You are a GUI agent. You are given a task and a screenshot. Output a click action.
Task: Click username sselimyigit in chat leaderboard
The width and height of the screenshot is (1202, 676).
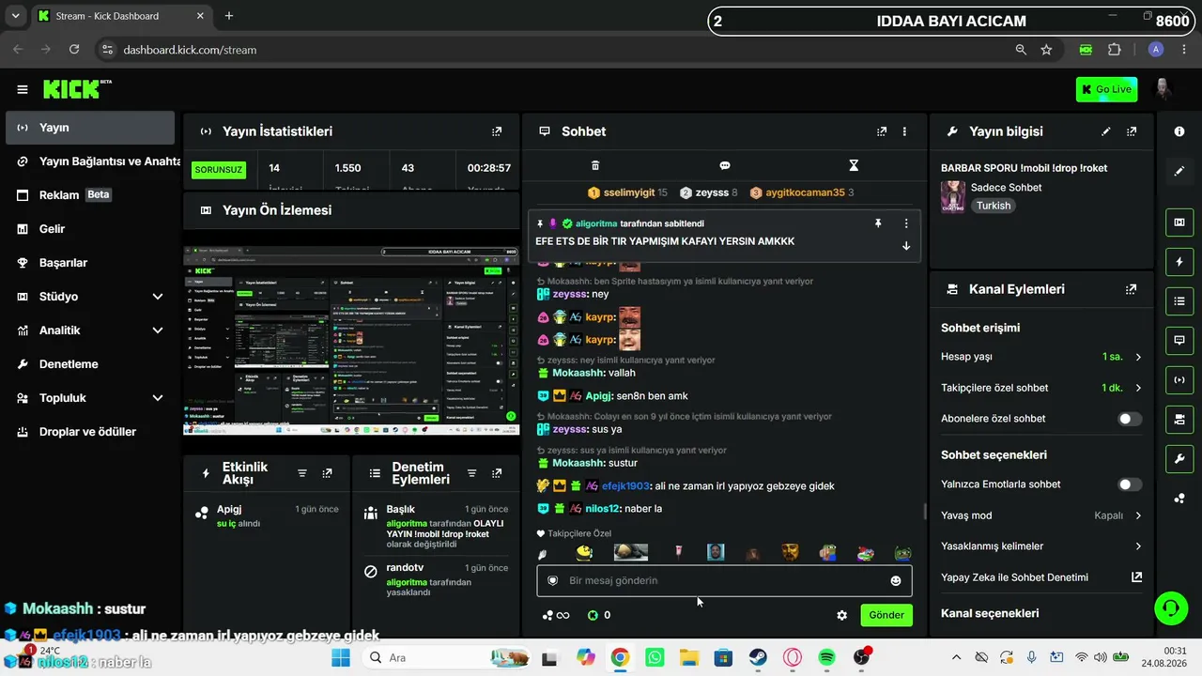pos(629,192)
